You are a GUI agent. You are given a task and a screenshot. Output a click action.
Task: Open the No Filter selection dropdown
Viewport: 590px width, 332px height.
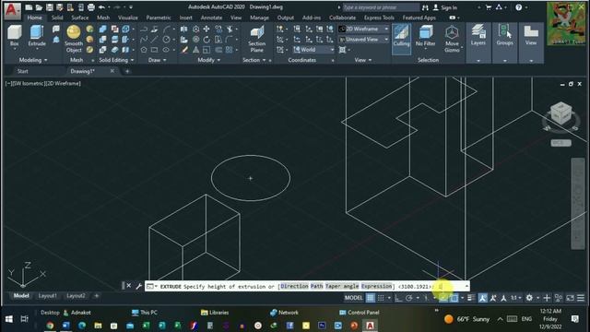pyautogui.click(x=426, y=38)
